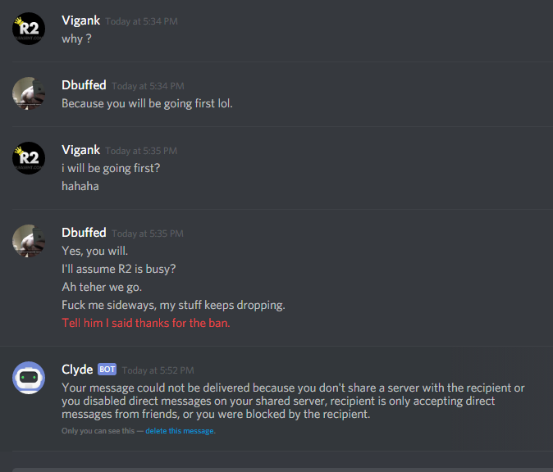Click Clyde's undelivered message notice text
Screen dimensions: 553x472
coord(293,401)
